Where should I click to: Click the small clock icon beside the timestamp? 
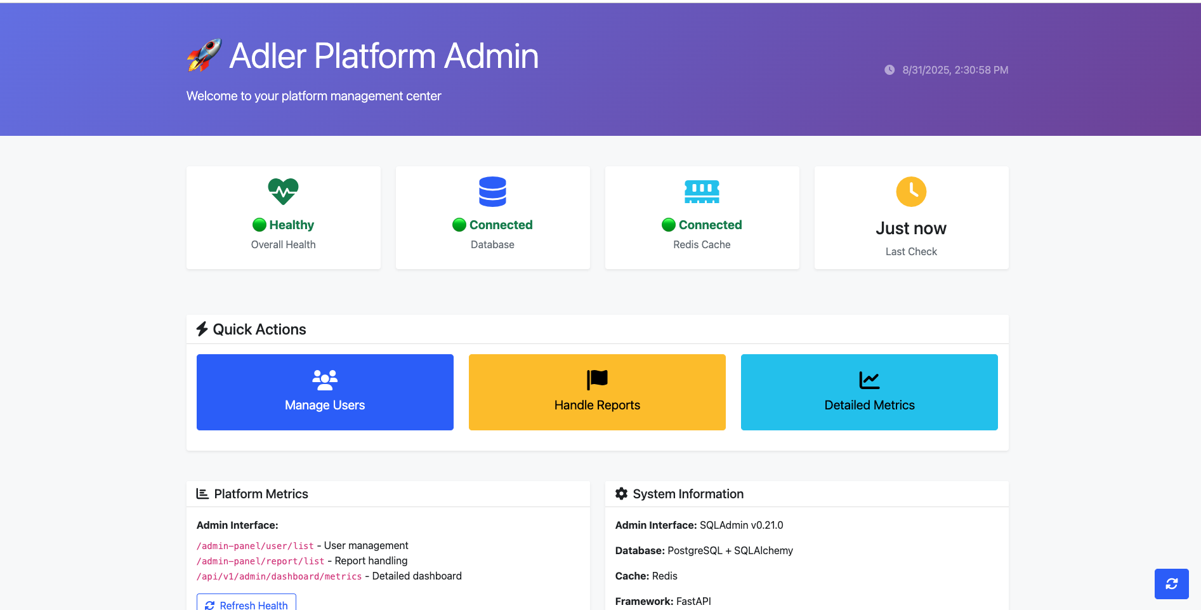point(889,70)
